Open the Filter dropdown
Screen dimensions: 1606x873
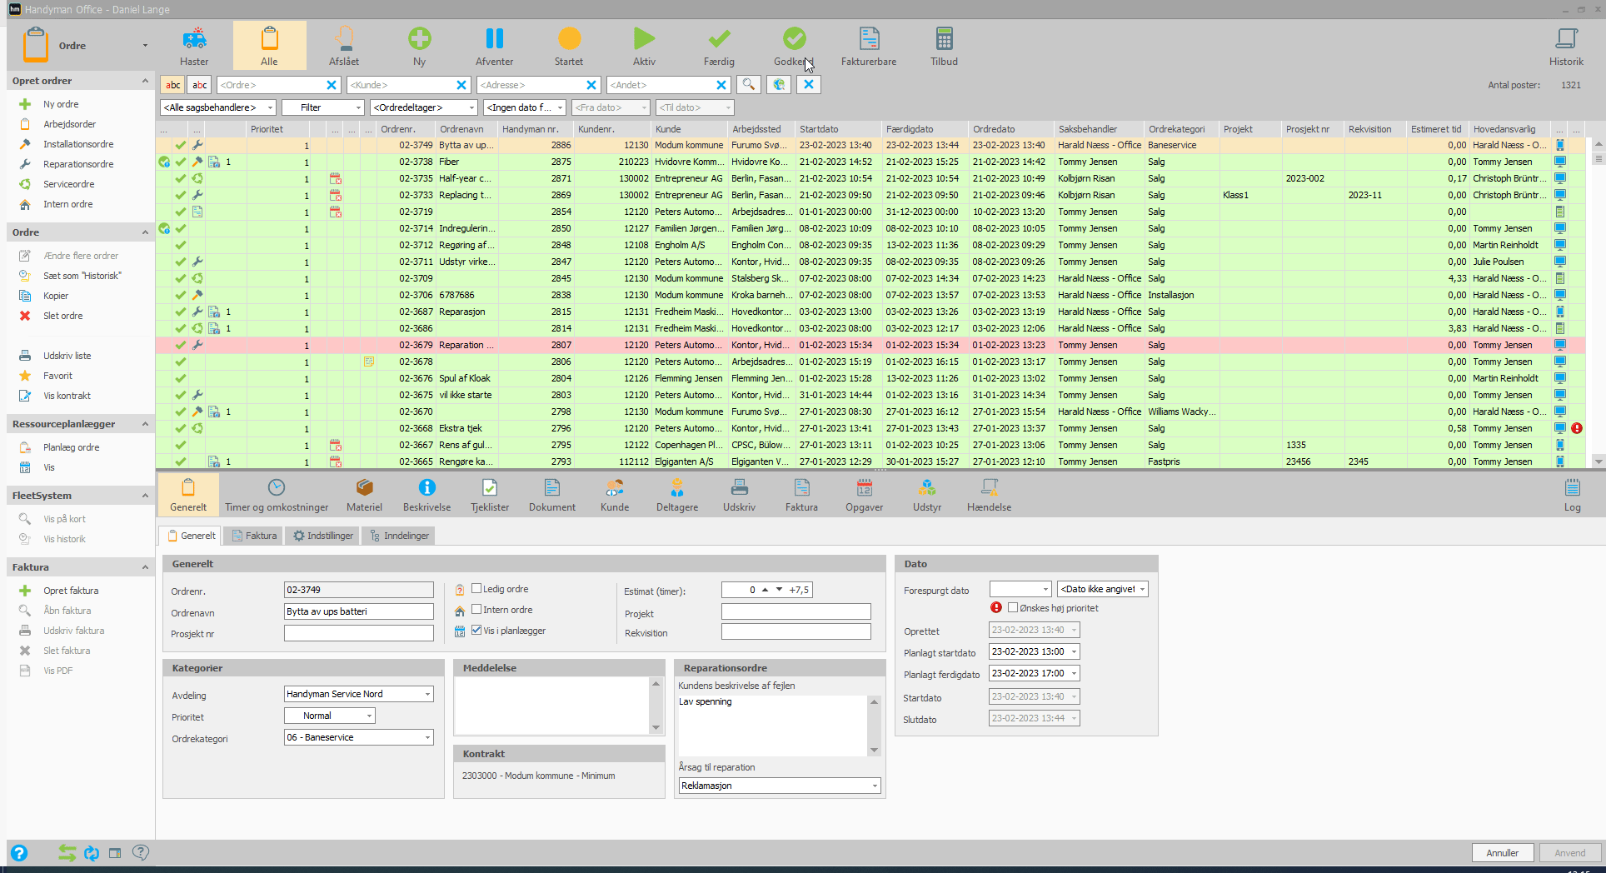(322, 107)
